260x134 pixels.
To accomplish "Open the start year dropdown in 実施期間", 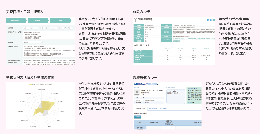I will 27,28.
